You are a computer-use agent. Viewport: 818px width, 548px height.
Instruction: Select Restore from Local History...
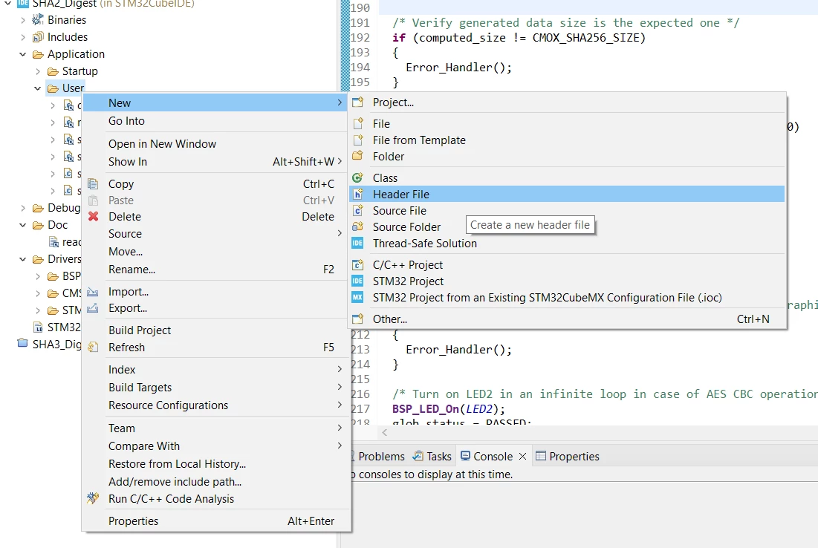216,464
